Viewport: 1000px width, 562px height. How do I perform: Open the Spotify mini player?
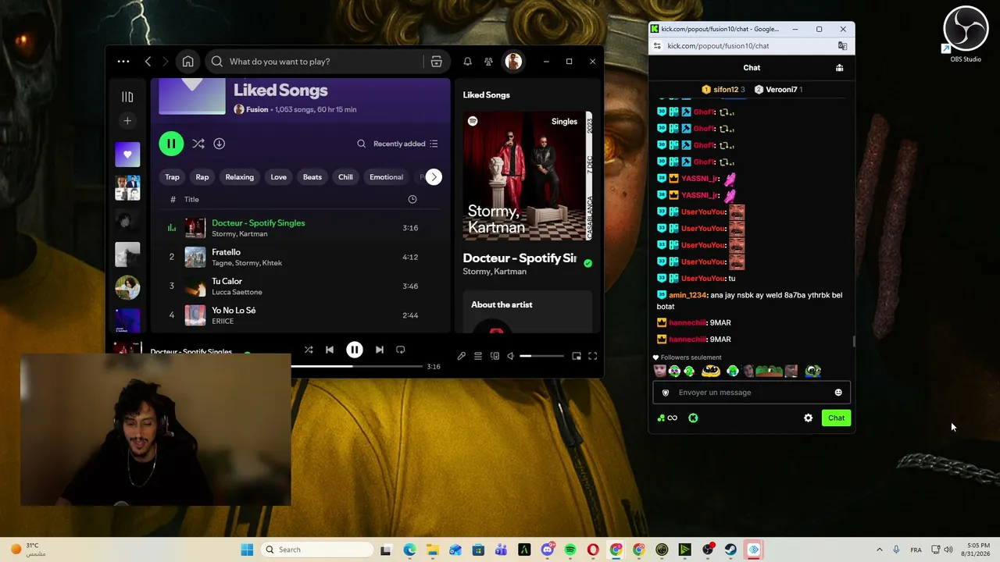click(x=577, y=356)
